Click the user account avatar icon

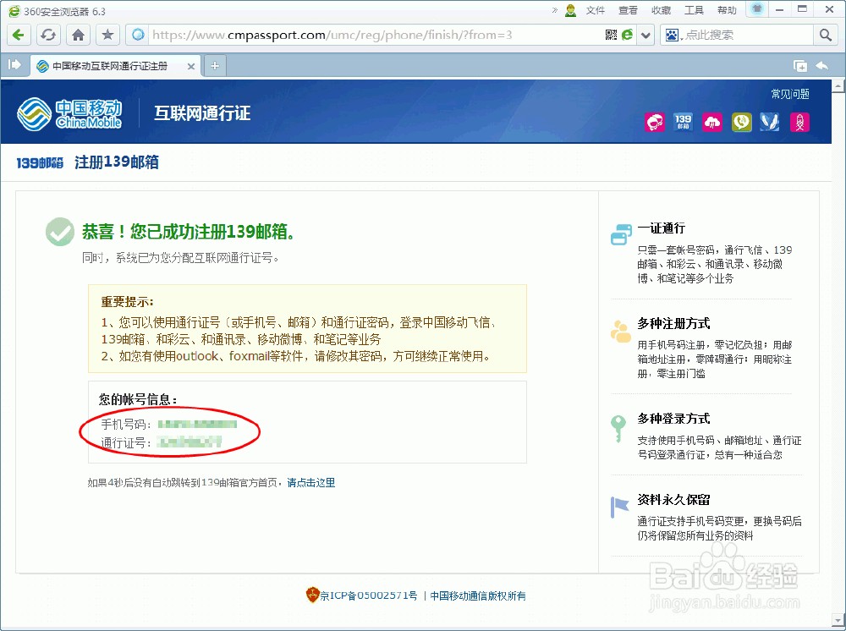(571, 10)
